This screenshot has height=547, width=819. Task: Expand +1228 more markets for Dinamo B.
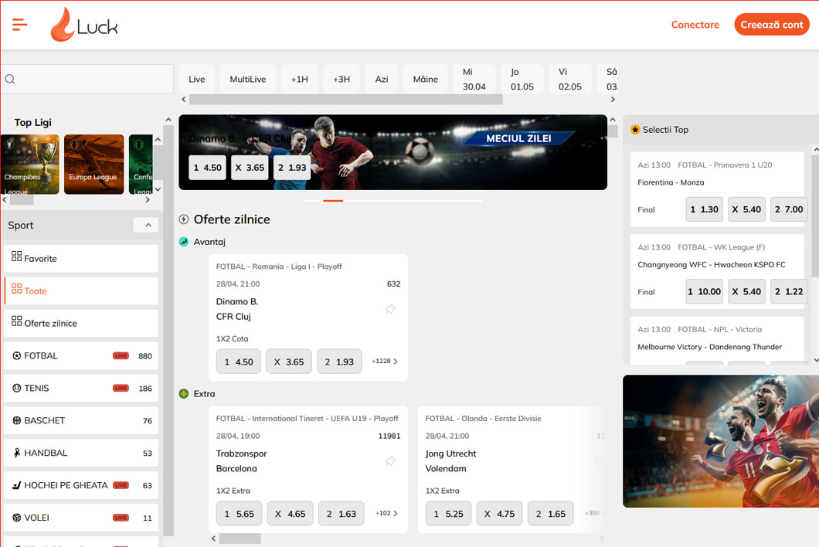pyautogui.click(x=385, y=362)
